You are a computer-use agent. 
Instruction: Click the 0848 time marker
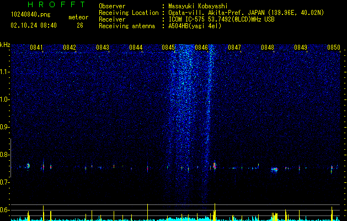pyautogui.click(x=268, y=48)
